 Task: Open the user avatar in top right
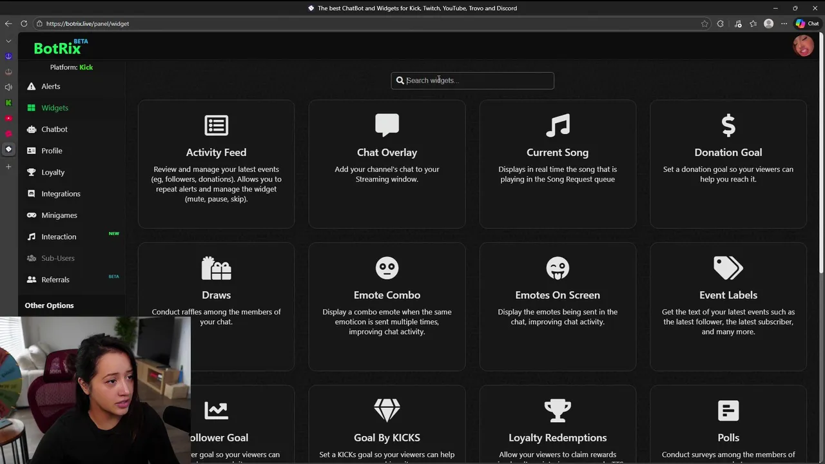(803, 46)
